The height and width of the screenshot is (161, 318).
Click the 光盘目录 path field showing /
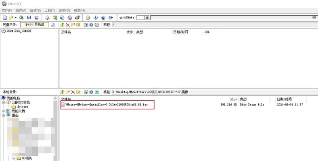point(215,25)
